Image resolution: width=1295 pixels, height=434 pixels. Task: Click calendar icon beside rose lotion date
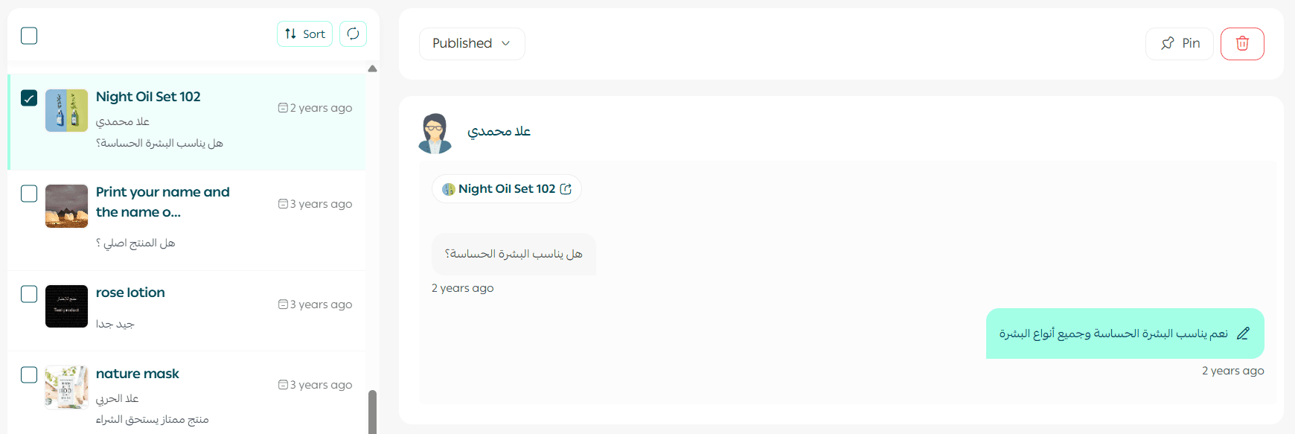[x=283, y=304]
